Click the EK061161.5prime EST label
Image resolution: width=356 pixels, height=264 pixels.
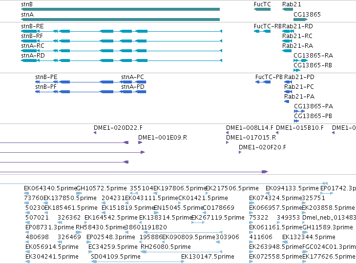[x=275, y=227]
